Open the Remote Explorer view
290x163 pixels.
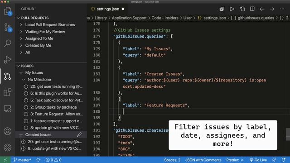coord(7,109)
